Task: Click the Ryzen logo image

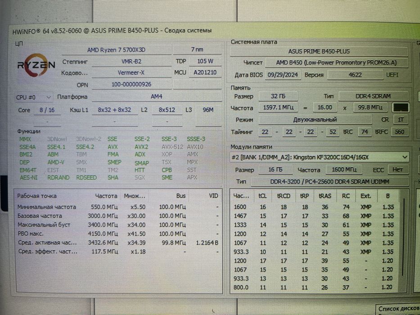Action: 36,65
